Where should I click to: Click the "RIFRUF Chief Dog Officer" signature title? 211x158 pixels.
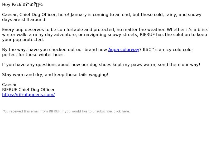(x=28, y=90)
